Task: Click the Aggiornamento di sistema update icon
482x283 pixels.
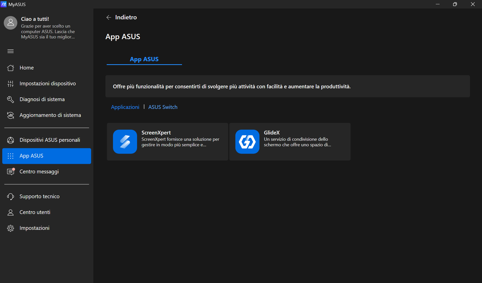Action: (11, 115)
